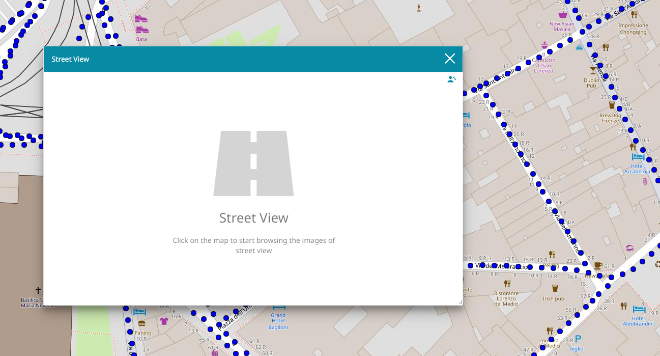
Task: Close the Street View panel
Action: tap(449, 59)
